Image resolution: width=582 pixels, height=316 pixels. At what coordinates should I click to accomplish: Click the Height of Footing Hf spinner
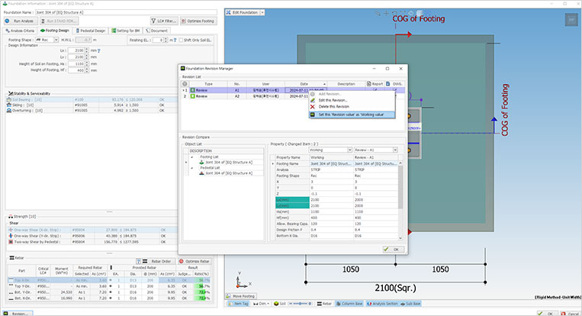coord(87,70)
